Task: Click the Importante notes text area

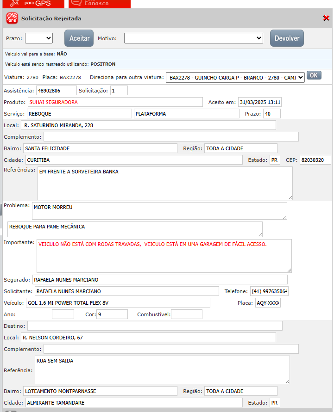Action: 164,256
